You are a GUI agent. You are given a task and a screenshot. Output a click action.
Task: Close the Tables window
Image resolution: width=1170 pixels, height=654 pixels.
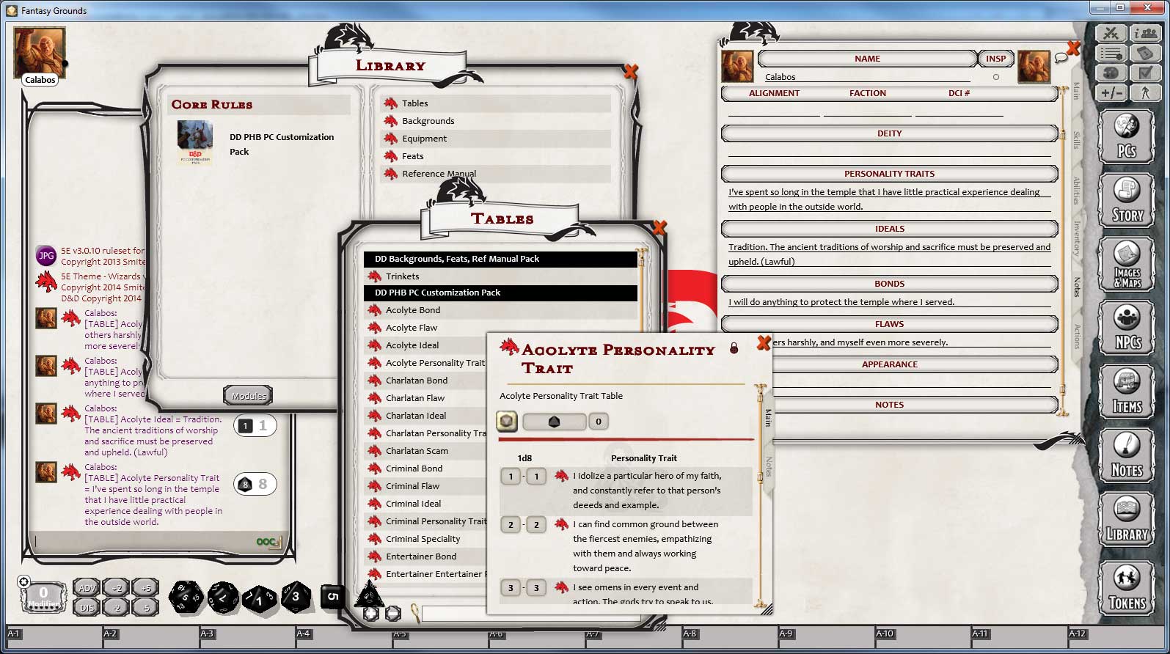(x=659, y=228)
